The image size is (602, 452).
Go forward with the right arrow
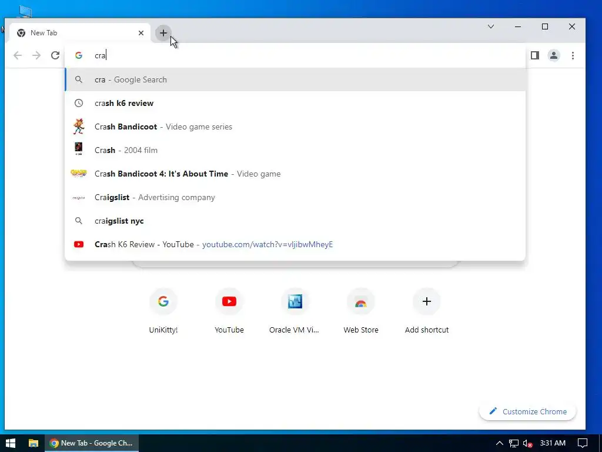click(36, 55)
